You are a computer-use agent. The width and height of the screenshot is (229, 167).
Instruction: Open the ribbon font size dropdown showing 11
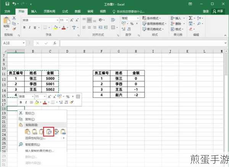(67, 20)
